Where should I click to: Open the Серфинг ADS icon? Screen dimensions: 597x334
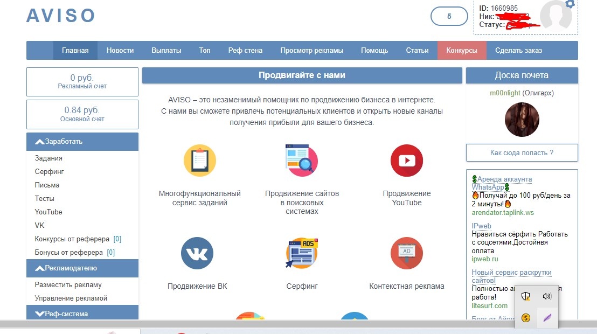pyautogui.click(x=302, y=253)
